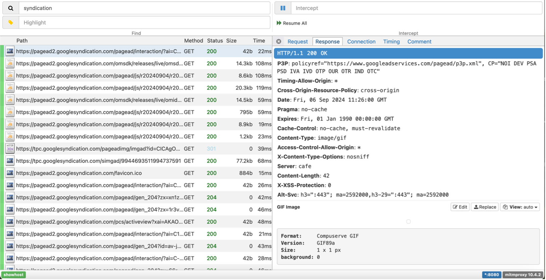
Task: Close the flow details panel
Action: [x=279, y=41]
